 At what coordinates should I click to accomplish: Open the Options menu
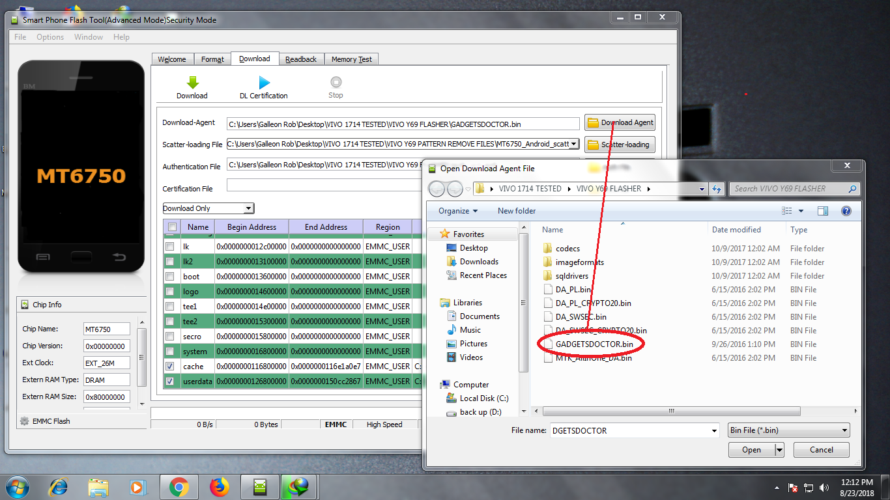click(50, 37)
